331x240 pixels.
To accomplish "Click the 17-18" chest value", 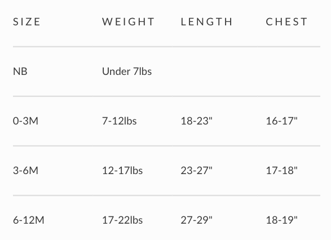I will 281,171.
